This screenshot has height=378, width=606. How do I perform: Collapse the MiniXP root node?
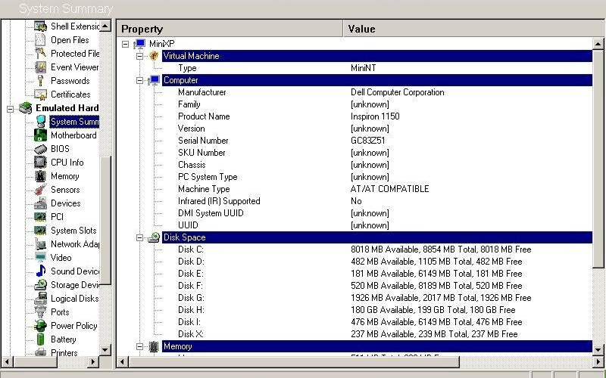click(x=126, y=44)
